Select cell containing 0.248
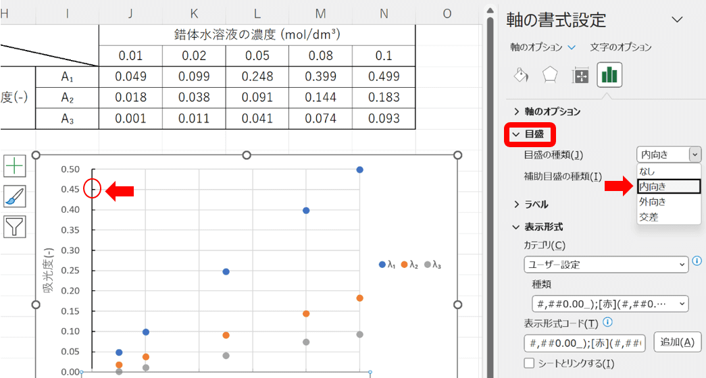Image resolution: width=706 pixels, height=378 pixels. [257, 76]
